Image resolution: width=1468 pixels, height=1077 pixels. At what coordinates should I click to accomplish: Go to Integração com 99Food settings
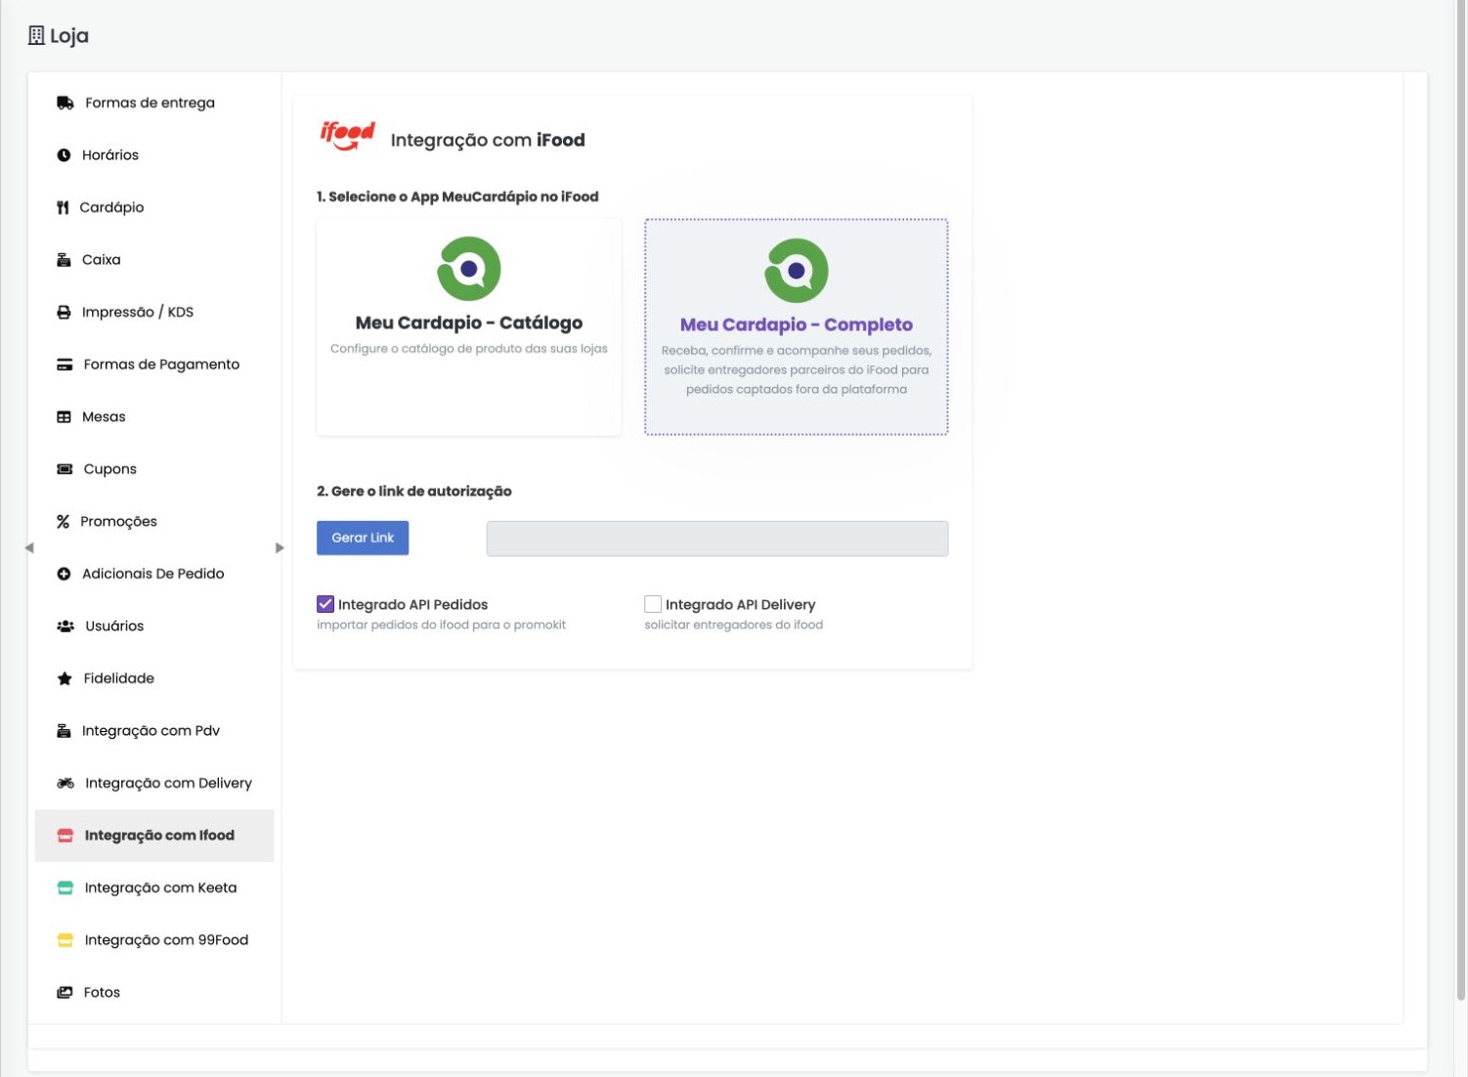click(154, 940)
